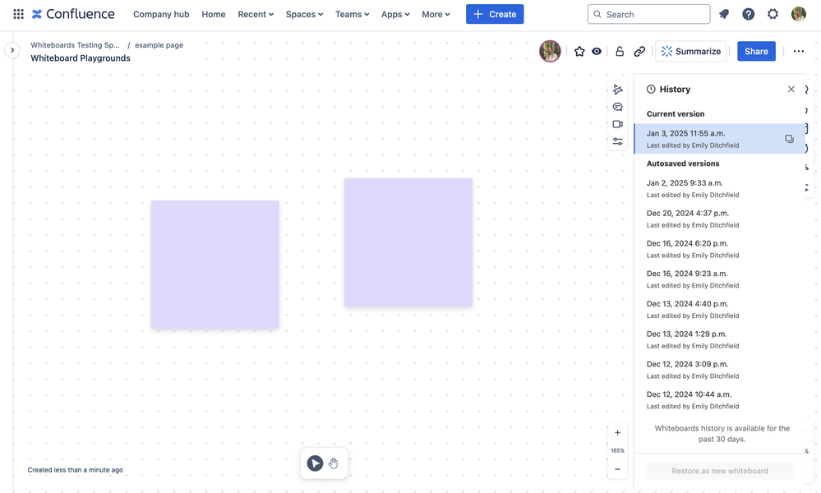Select version Dec 20, 2024 4:37 p.m.
Image resolution: width=821 pixels, height=493 pixels.
coord(719,219)
